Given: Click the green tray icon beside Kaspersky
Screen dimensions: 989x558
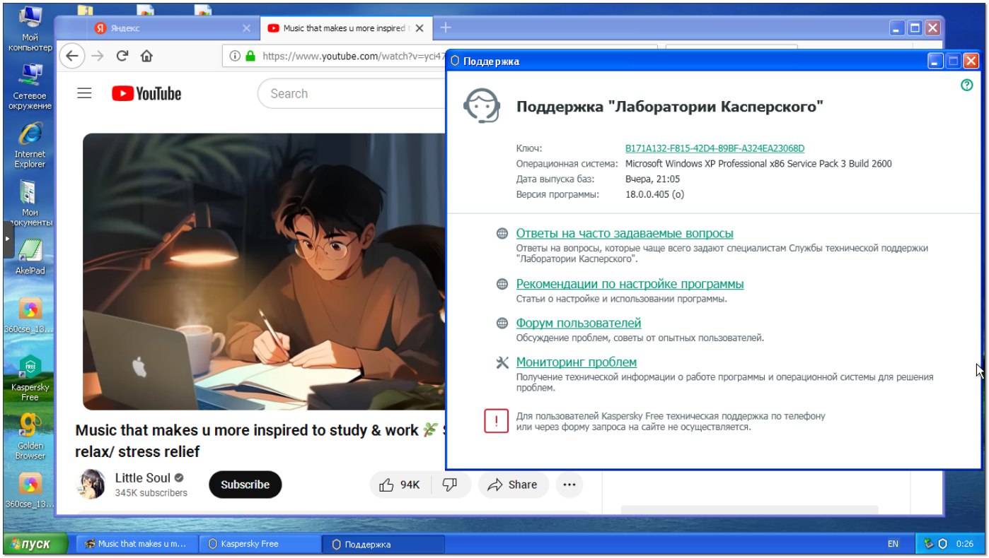Looking at the screenshot, I should coord(929,544).
